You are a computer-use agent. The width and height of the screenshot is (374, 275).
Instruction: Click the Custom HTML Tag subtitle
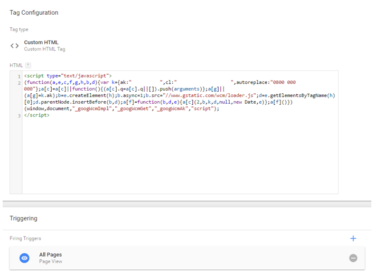pyautogui.click(x=44, y=49)
